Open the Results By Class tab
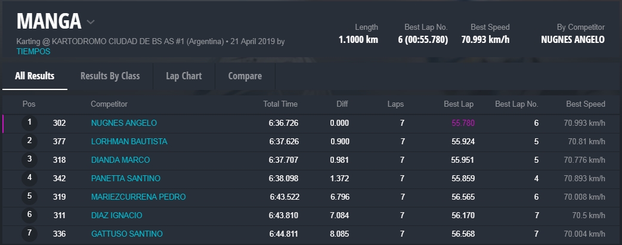Image resolution: width=622 pixels, height=245 pixels. tap(110, 76)
